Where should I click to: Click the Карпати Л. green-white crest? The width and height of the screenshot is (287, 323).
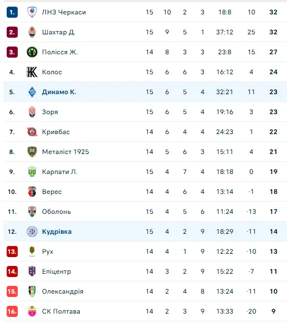coord(32,172)
